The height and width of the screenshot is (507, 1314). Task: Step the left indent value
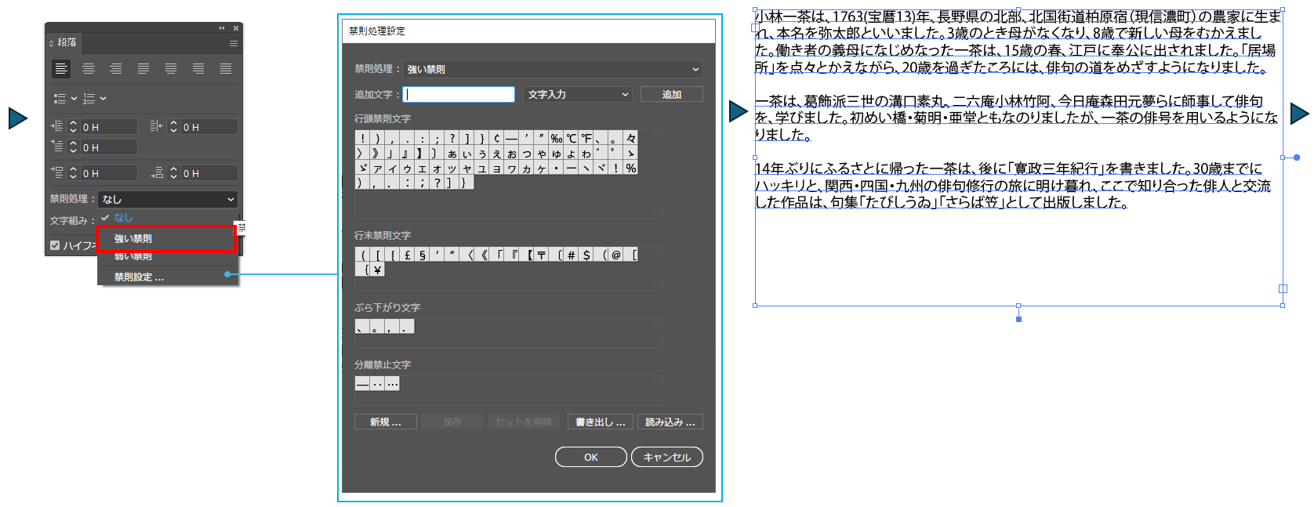73,126
